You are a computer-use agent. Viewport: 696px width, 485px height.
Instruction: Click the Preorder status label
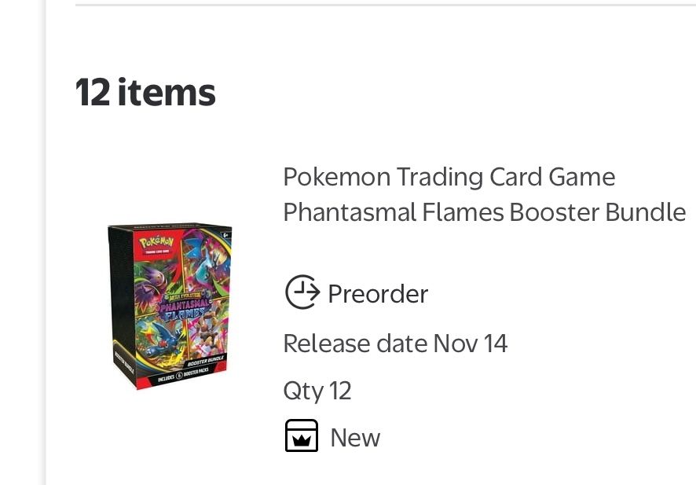tap(378, 293)
